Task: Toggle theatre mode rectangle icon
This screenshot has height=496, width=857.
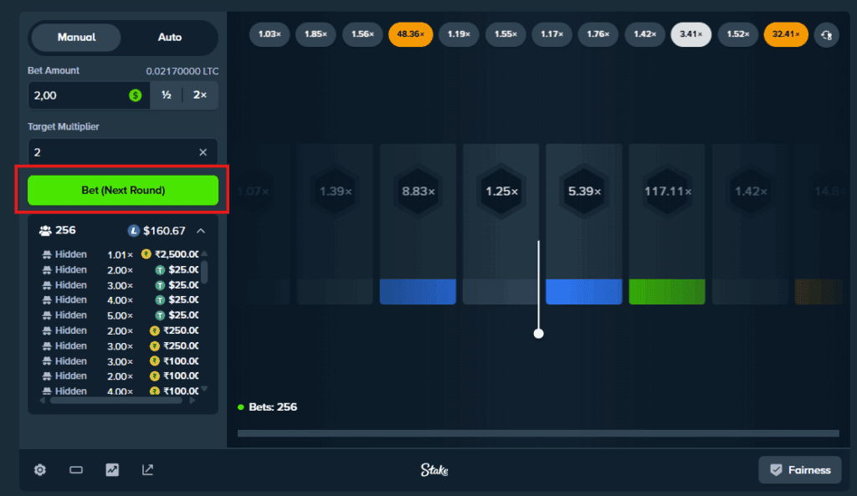Action: (x=76, y=470)
